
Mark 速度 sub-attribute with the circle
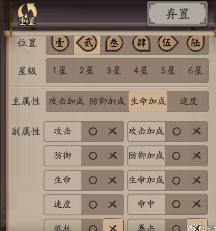pyautogui.click(x=93, y=205)
